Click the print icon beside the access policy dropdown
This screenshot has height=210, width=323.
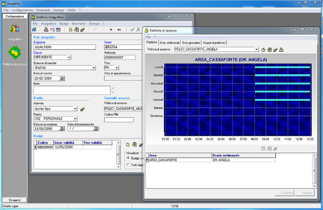point(281,50)
